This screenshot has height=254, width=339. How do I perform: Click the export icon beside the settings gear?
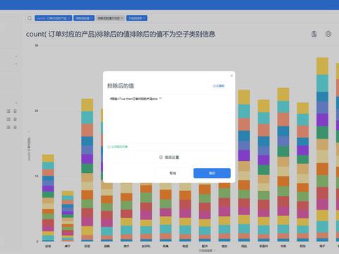[314, 34]
